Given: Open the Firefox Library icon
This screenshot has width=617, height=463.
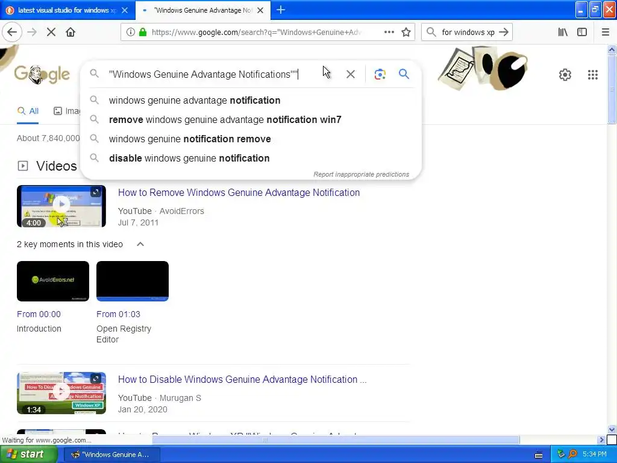Looking at the screenshot, I should (x=563, y=32).
